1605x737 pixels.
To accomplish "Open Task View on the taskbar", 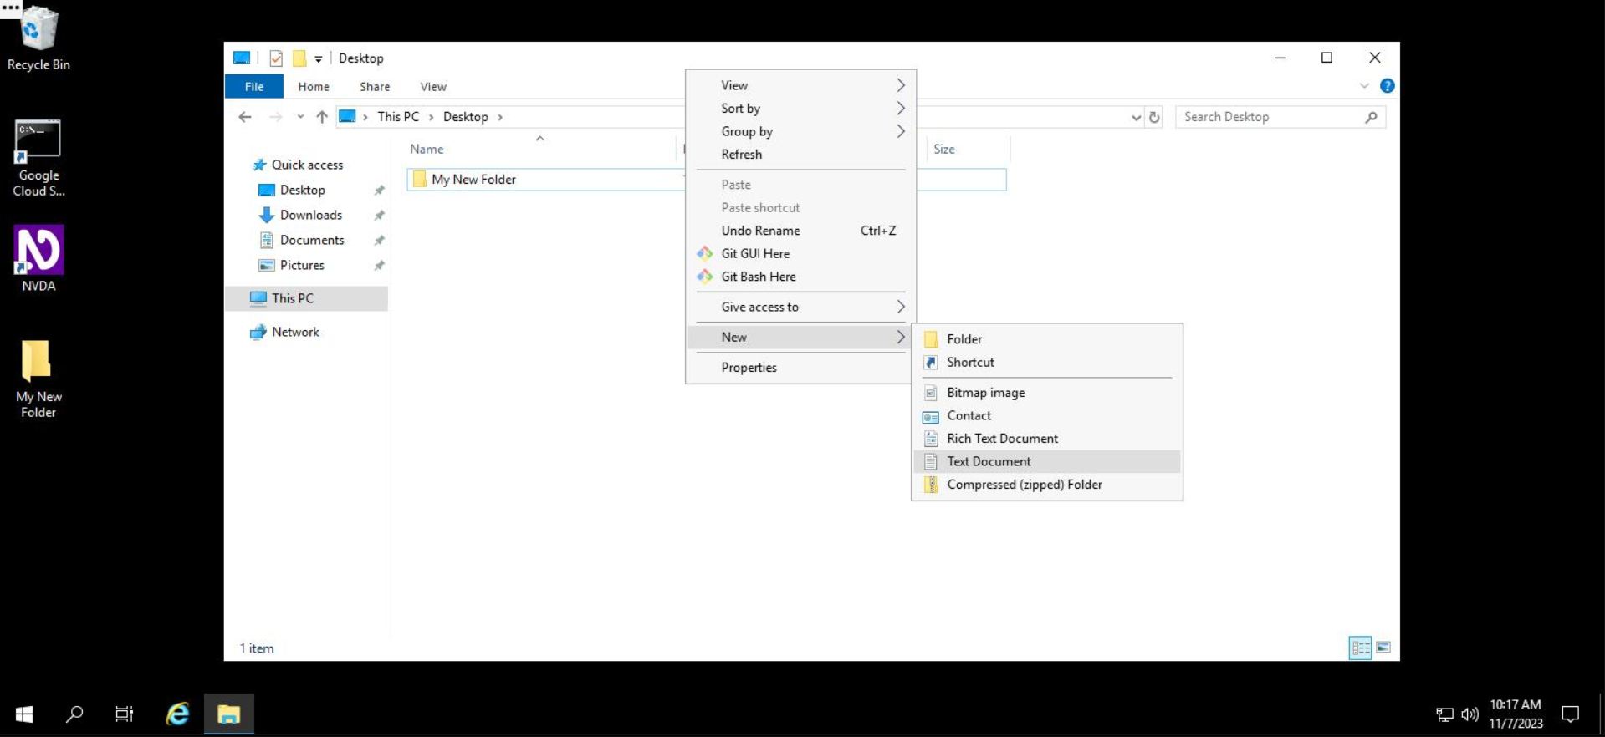I will [x=125, y=714].
